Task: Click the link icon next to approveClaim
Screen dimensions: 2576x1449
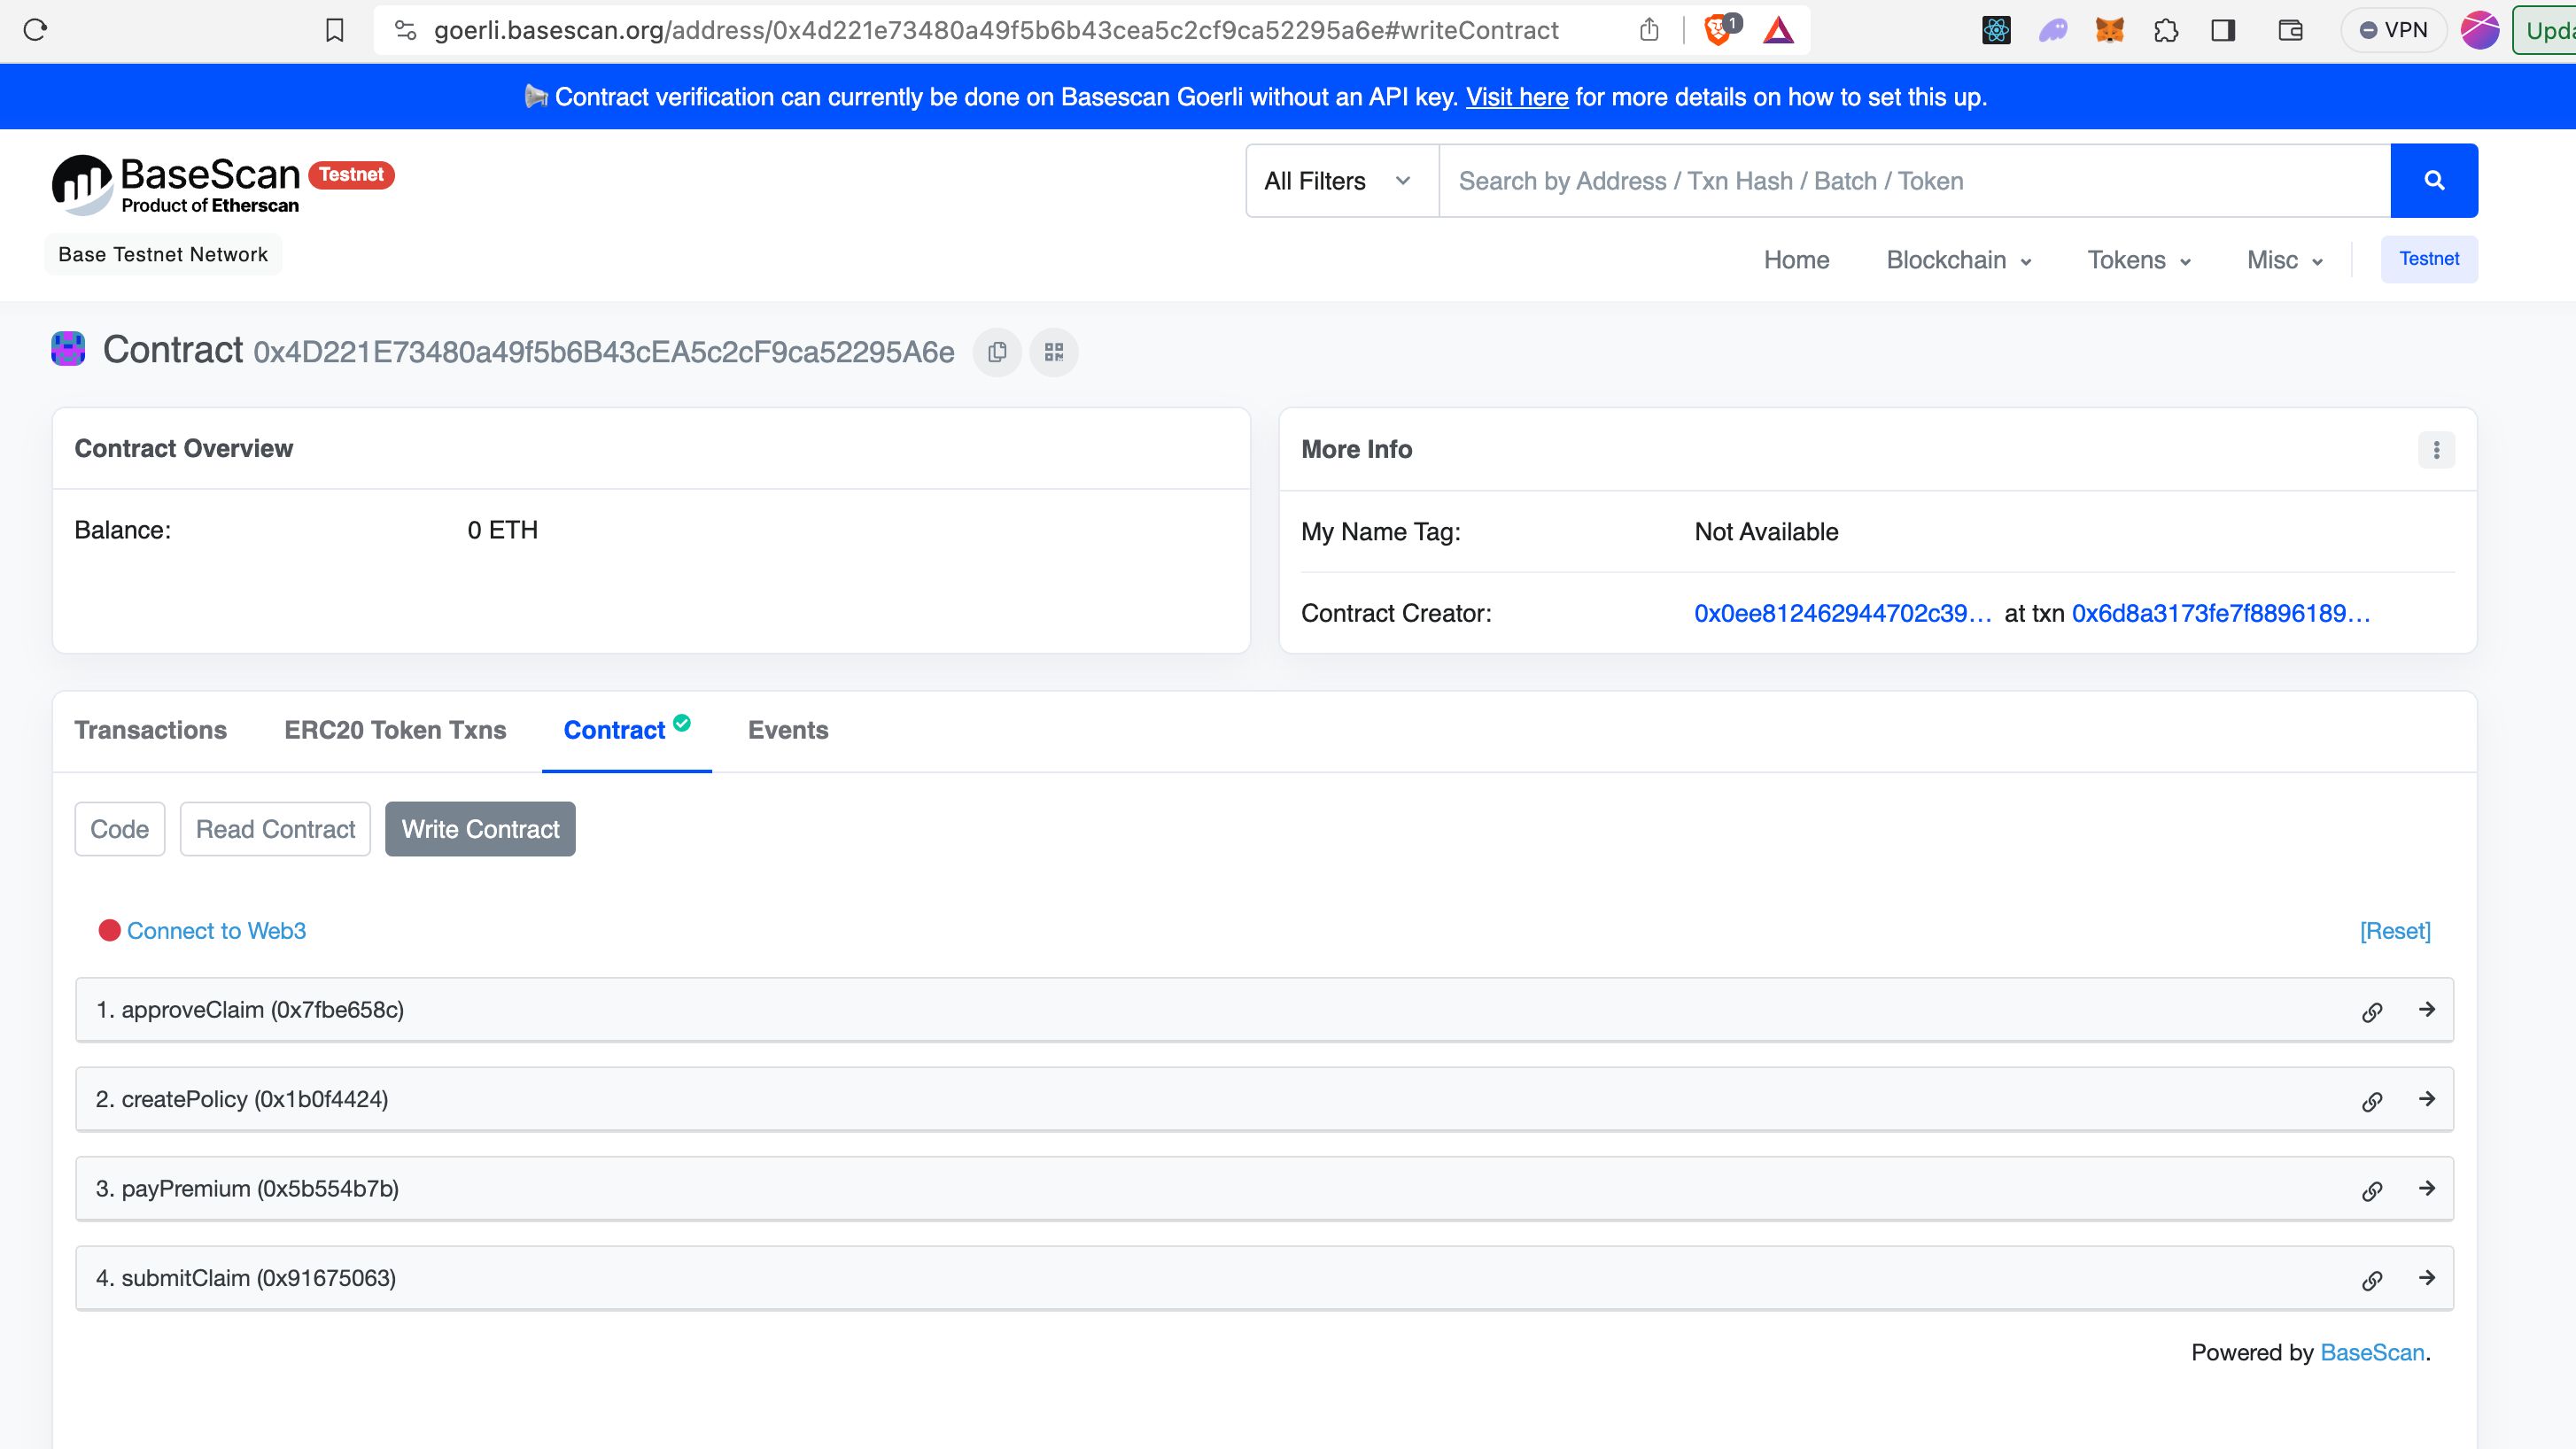Action: coord(2372,1011)
